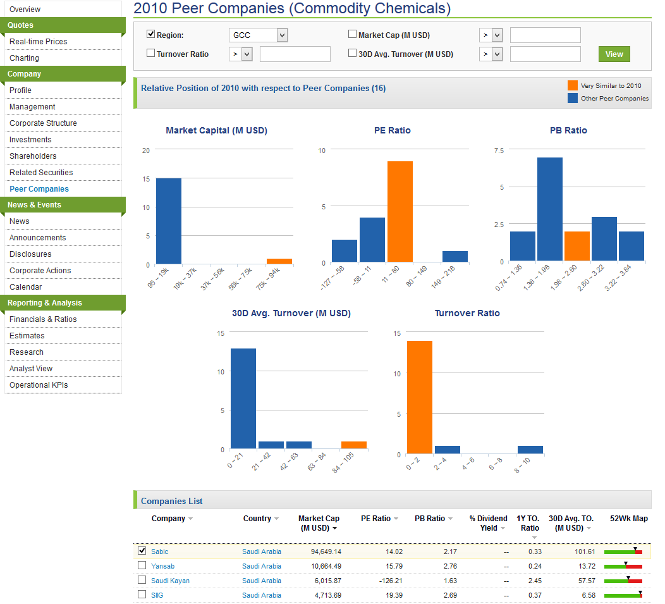Tick the Yansab company checkbox
Viewport: 665px width, 604px height.
[142, 565]
